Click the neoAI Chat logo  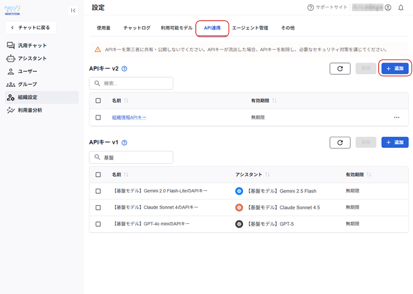tap(12, 10)
